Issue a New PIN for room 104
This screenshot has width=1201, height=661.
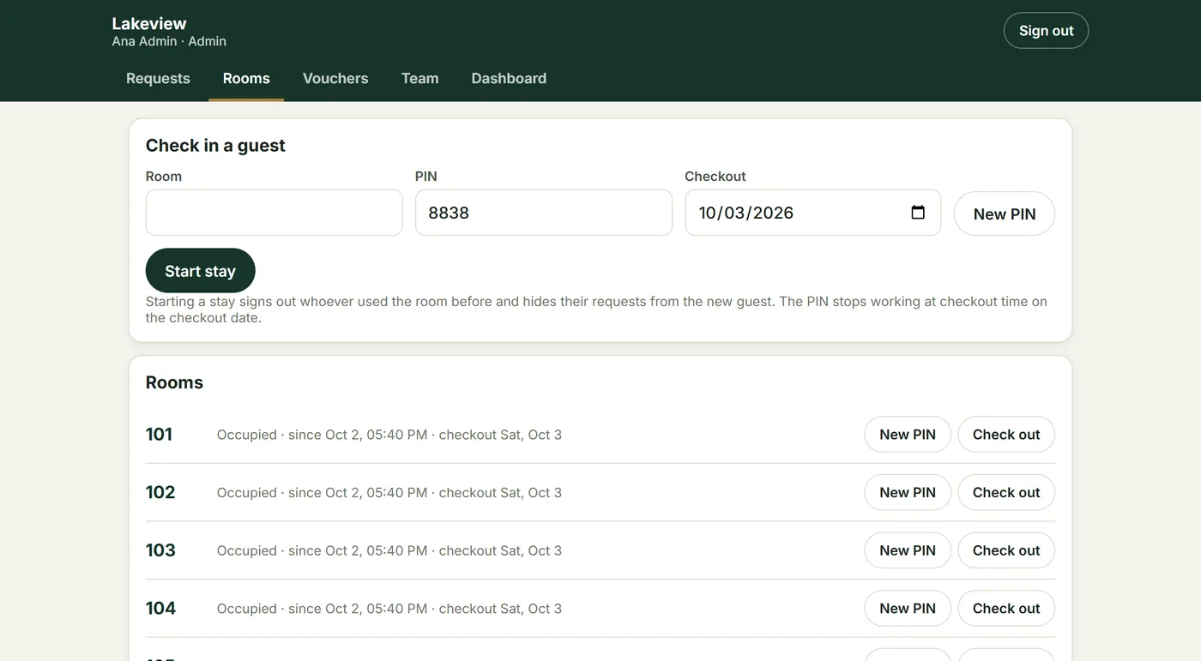[908, 608]
